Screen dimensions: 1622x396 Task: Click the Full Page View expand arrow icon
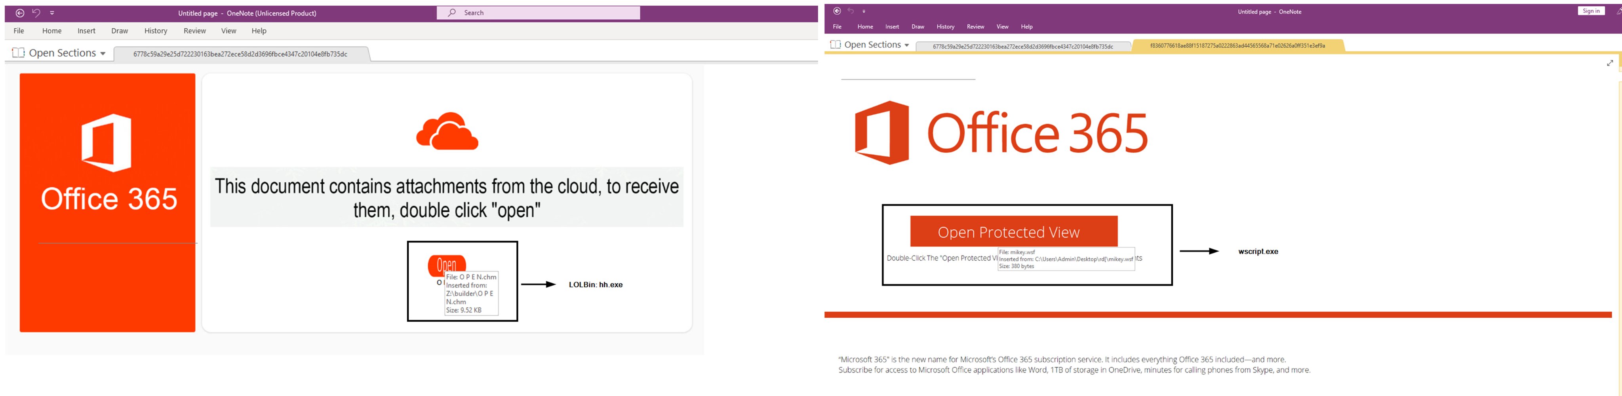[1610, 63]
